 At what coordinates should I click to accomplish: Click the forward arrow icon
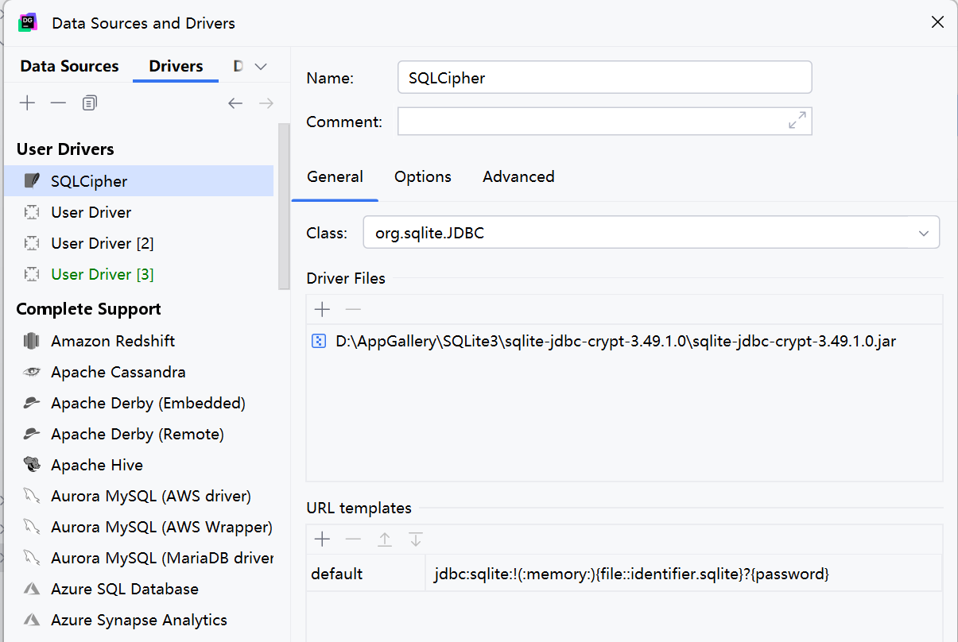pos(266,103)
